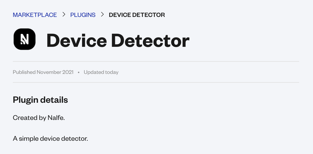The height and width of the screenshot is (154, 313).
Task: Click the author name Nalfe
Action: point(55,118)
